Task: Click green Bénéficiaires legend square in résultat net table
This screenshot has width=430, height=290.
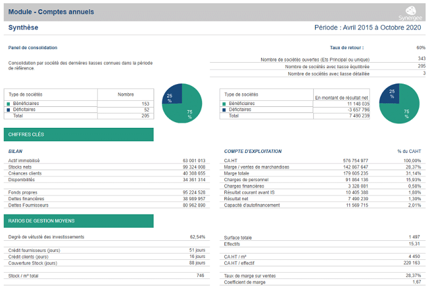Action: point(224,104)
